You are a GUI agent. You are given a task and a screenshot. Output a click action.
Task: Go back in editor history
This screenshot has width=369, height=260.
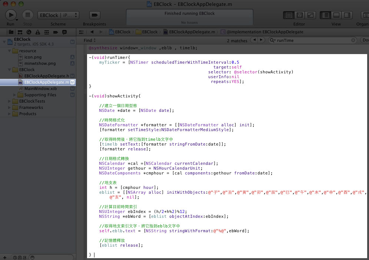pos(92,32)
